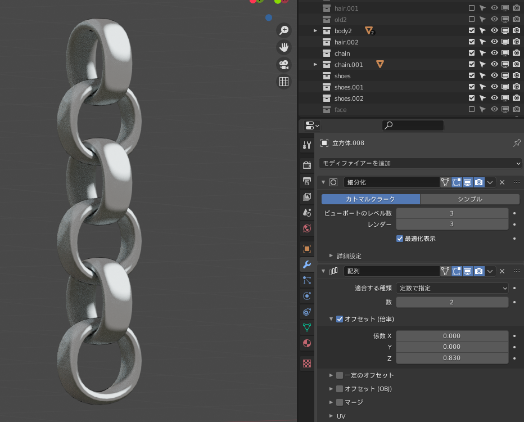Open the Tool properties tab icon

307,145
